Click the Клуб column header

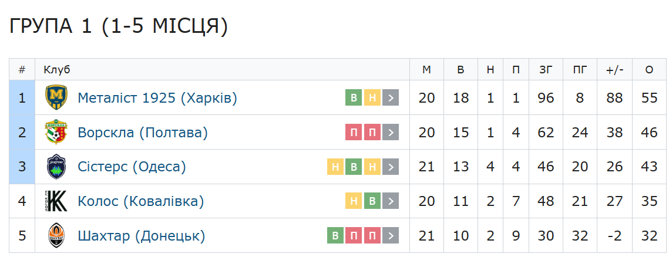pos(57,70)
